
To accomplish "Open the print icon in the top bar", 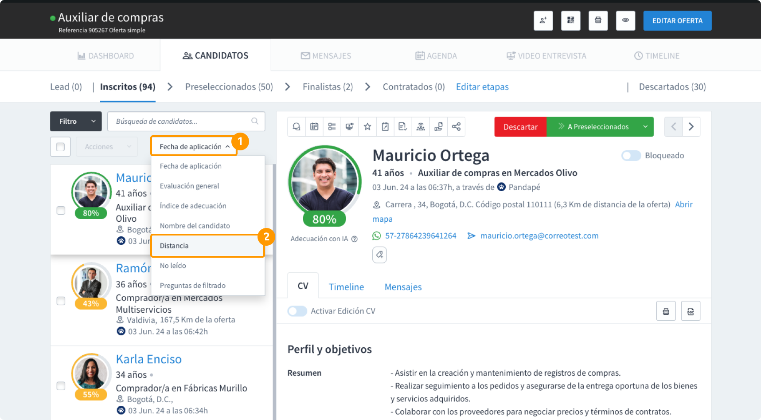I will click(598, 20).
